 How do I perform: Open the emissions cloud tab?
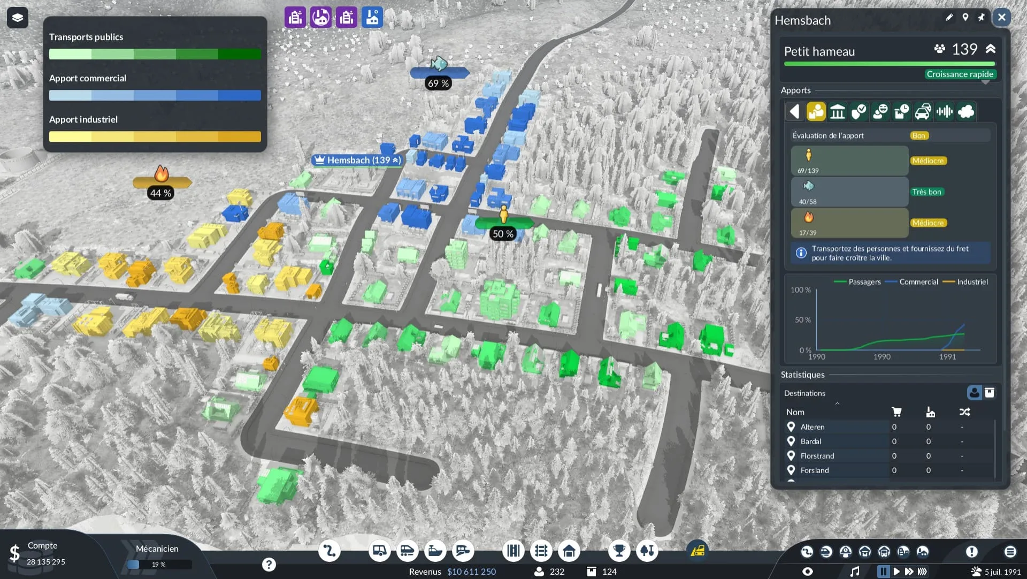tap(966, 111)
